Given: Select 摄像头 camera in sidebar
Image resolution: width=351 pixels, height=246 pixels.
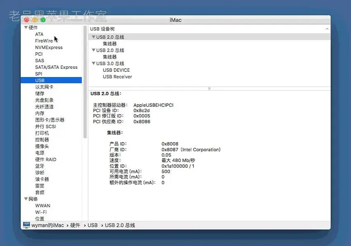Looking at the screenshot, I should pyautogui.click(x=42, y=146).
